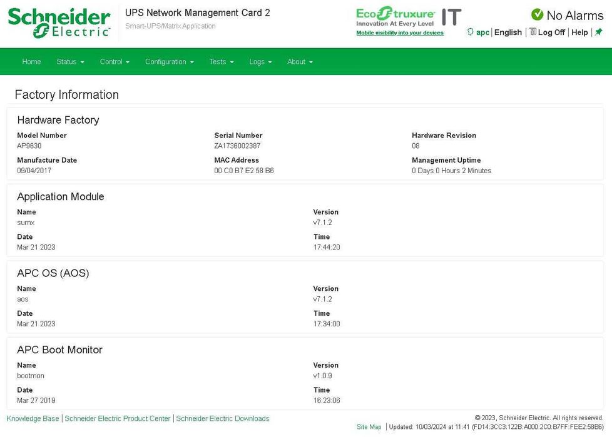The width and height of the screenshot is (612, 437).
Task: Follow the Mobile visibility into your devices link
Action: [x=400, y=33]
